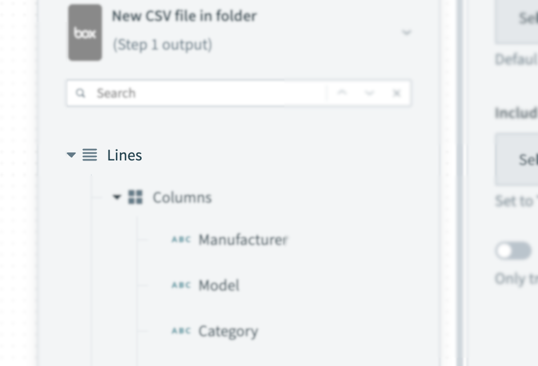
Task: Clear the search using the X icon
Action: click(396, 92)
